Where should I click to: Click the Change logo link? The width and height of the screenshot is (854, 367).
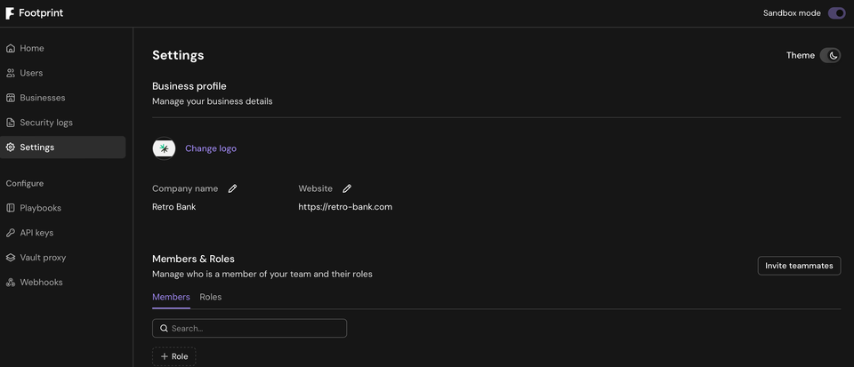[x=211, y=148]
